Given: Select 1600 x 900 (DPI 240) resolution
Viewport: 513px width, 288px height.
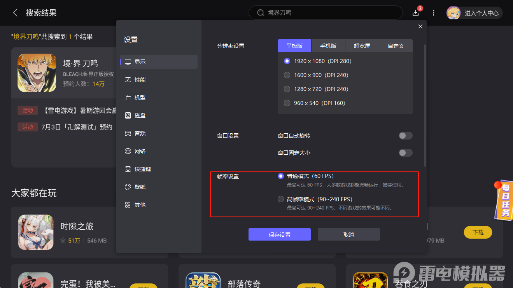Looking at the screenshot, I should 287,75.
